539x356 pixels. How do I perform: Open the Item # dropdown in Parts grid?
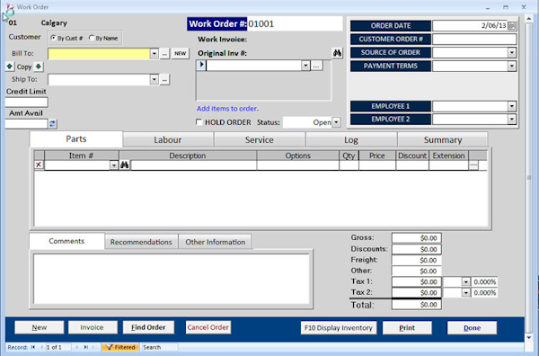pos(114,165)
